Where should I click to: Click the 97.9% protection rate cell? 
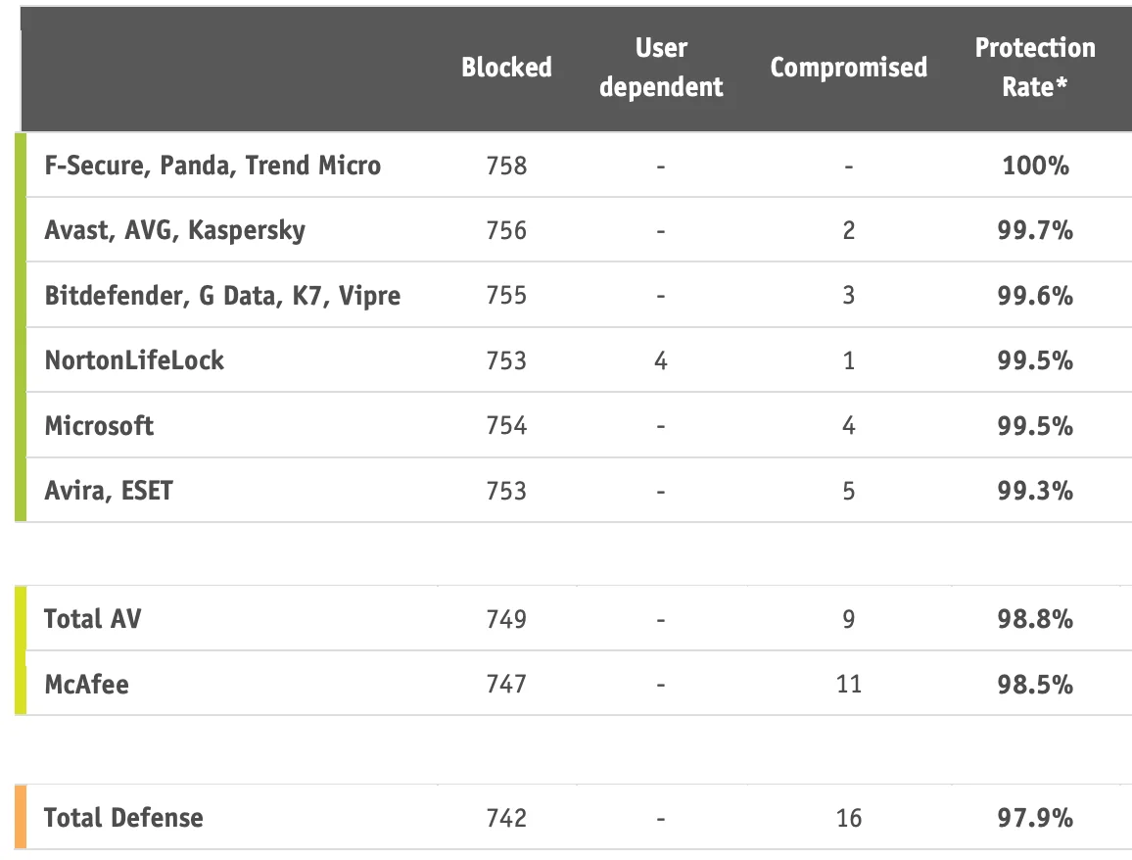tap(1035, 818)
